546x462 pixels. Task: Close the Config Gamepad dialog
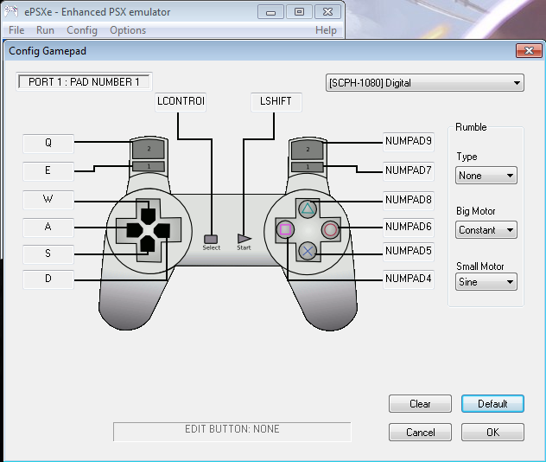pos(529,50)
